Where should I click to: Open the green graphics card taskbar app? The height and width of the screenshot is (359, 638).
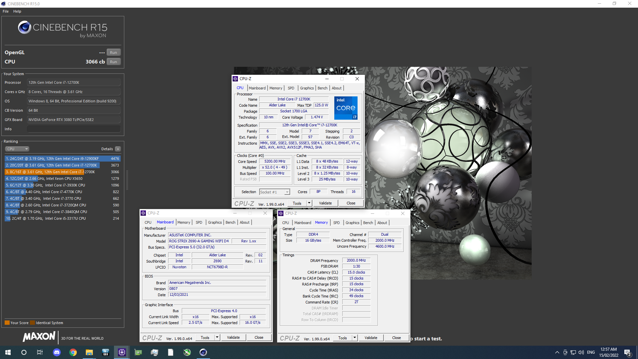pos(138,352)
